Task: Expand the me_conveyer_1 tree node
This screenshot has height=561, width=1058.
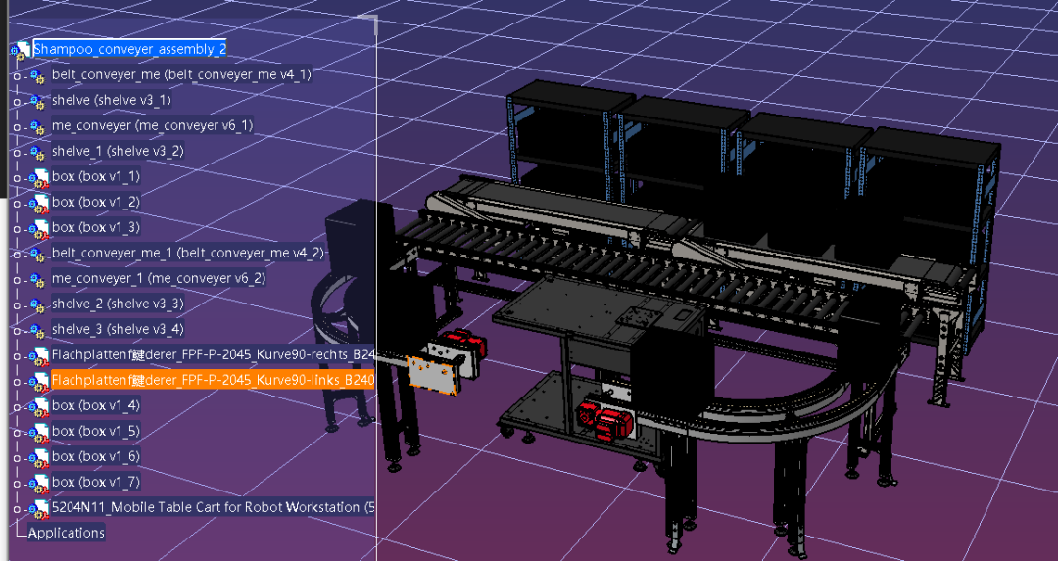Action: point(17,280)
